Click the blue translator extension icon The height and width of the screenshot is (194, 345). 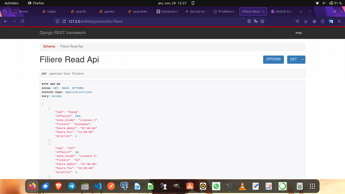(x=331, y=21)
